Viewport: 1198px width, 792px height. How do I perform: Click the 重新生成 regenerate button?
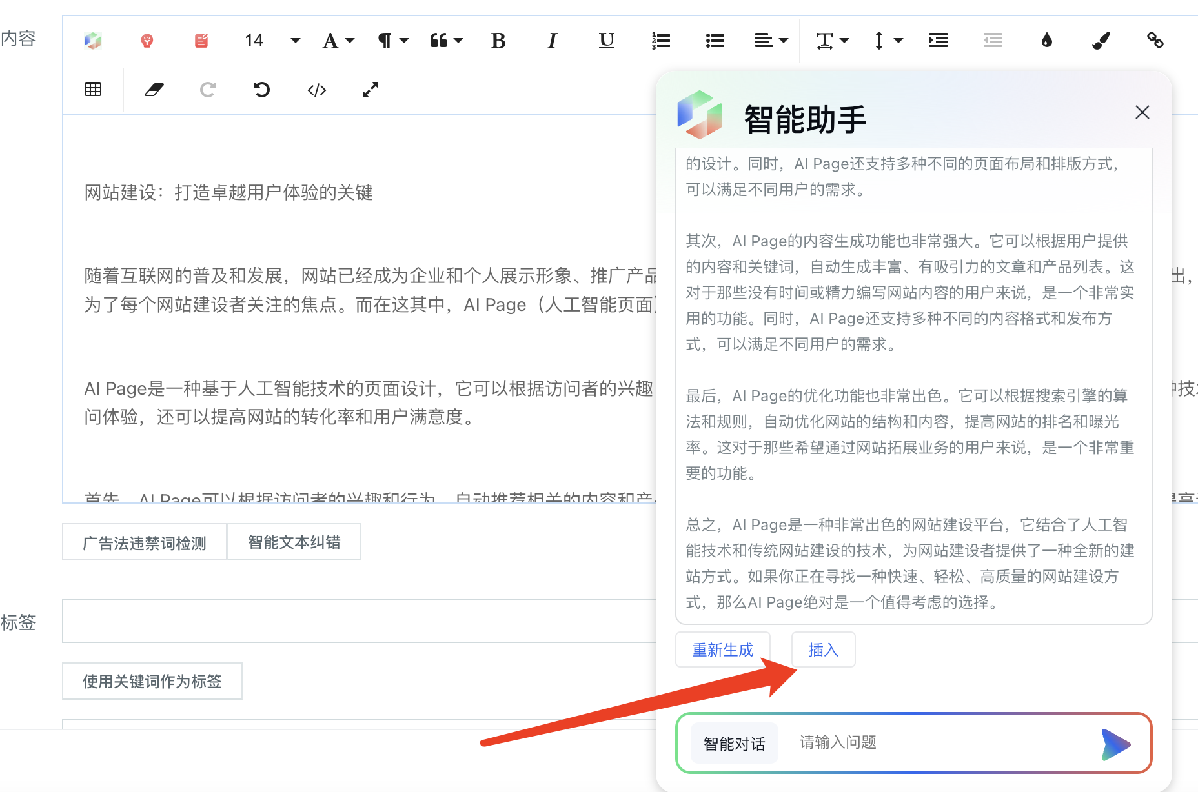[722, 649]
